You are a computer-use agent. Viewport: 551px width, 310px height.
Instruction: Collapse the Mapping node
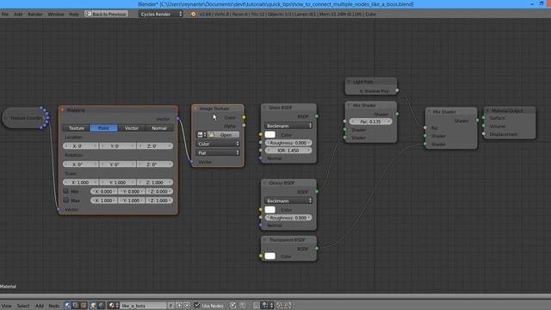pos(63,110)
